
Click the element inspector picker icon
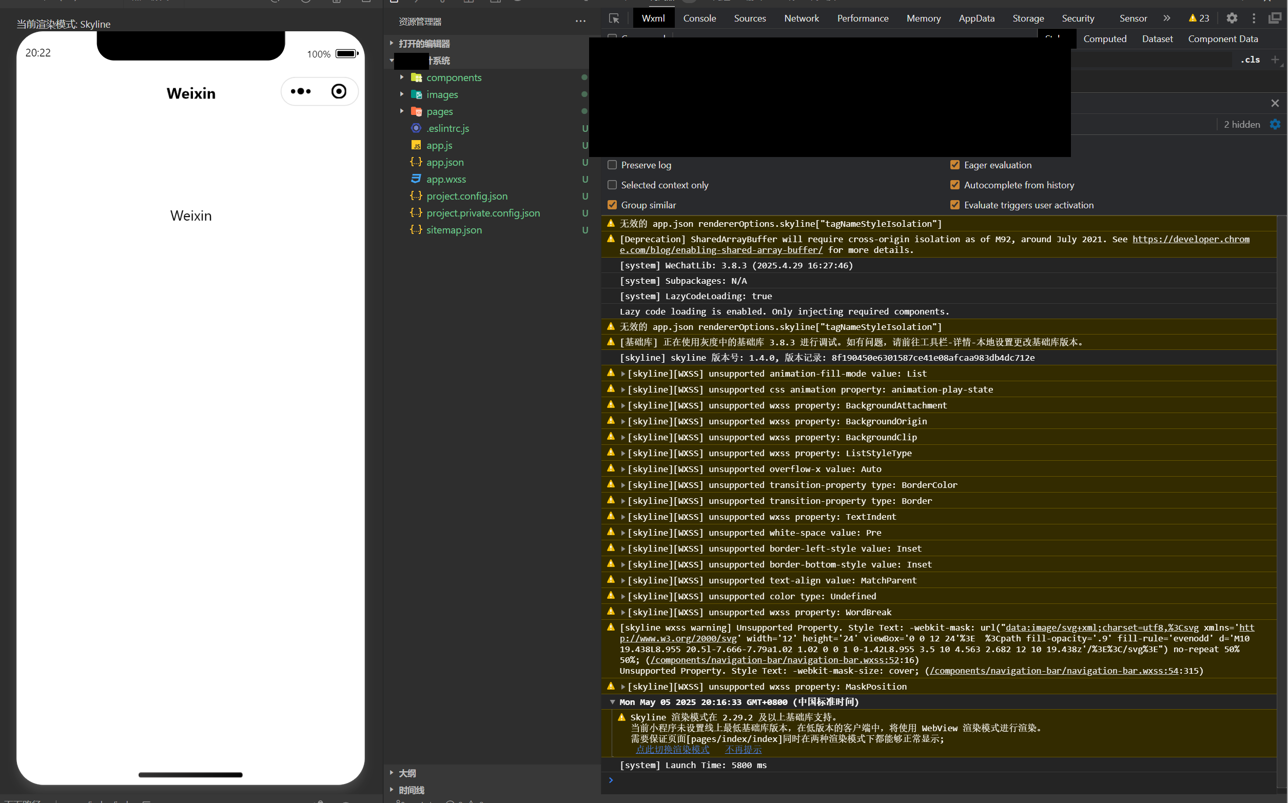click(x=614, y=18)
